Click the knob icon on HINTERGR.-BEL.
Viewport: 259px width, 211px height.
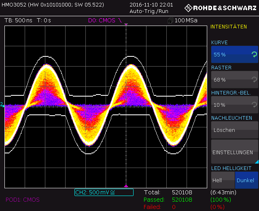[x=254, y=105]
